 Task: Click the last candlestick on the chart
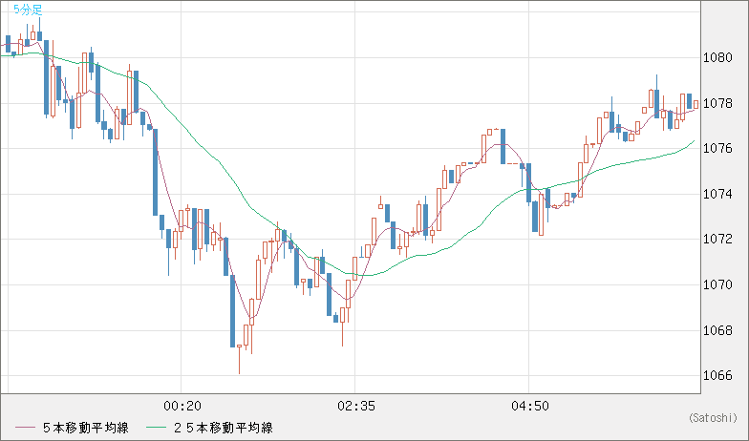695,105
